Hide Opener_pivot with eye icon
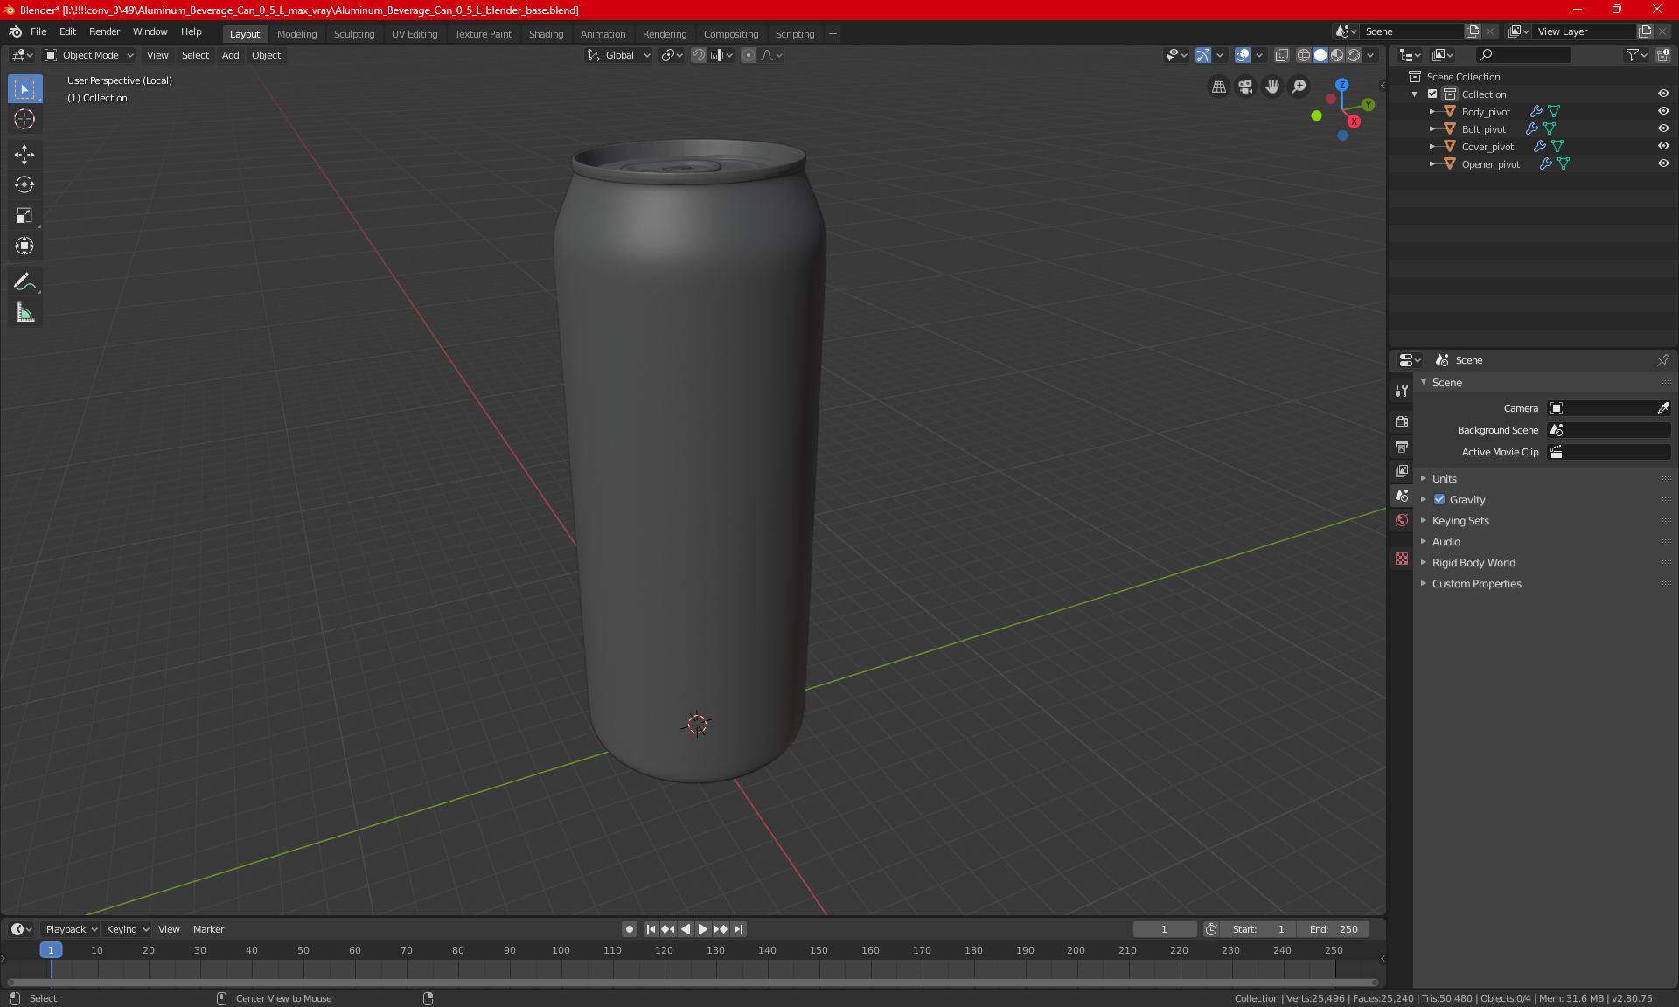Image resolution: width=1679 pixels, height=1007 pixels. pos(1663,164)
